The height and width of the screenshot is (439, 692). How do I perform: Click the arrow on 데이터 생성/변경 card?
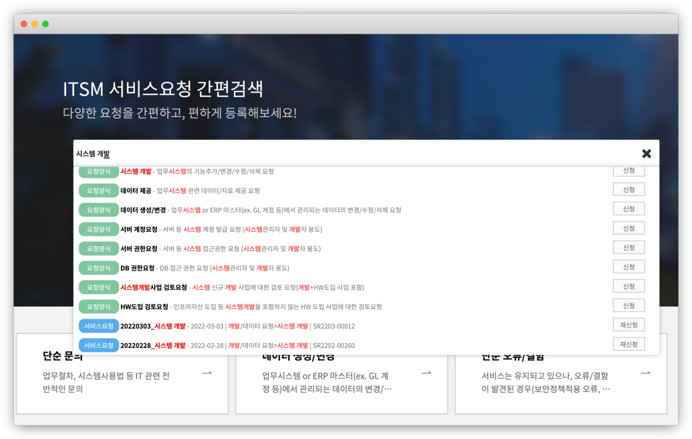click(426, 373)
